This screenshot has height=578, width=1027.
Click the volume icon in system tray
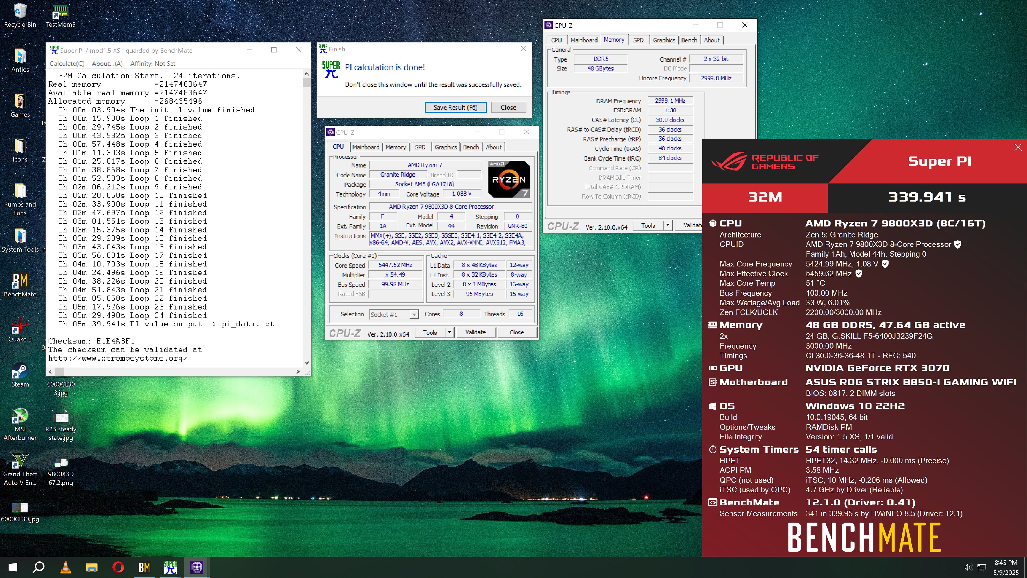tap(968, 567)
